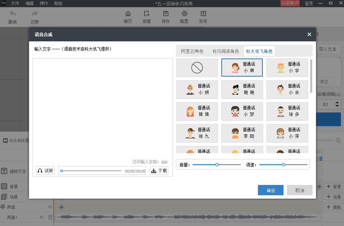Image resolution: width=344 pixels, height=226 pixels.
Task: Open the Config (配置) icon
Action: coord(184,14)
